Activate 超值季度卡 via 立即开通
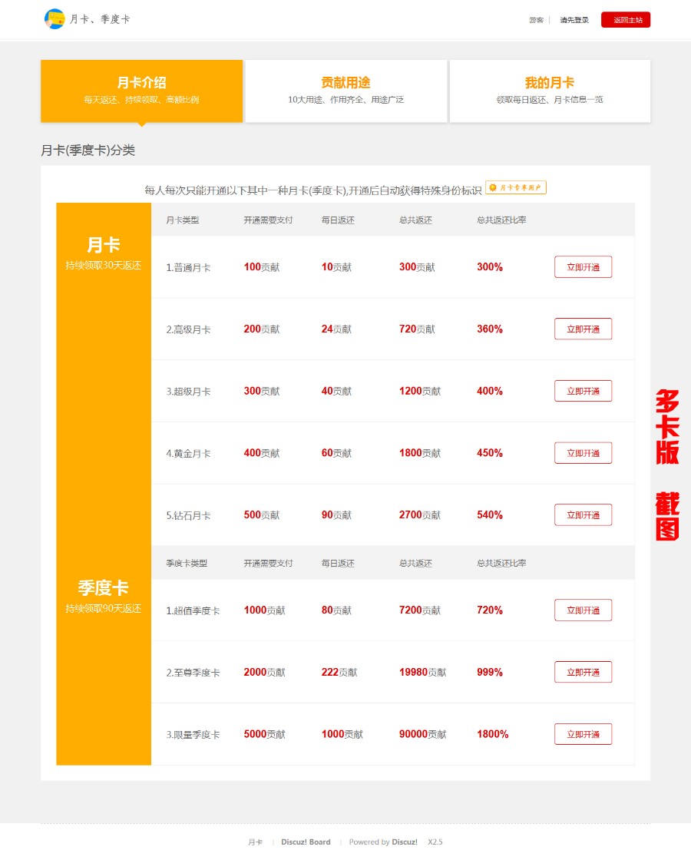 pyautogui.click(x=583, y=610)
